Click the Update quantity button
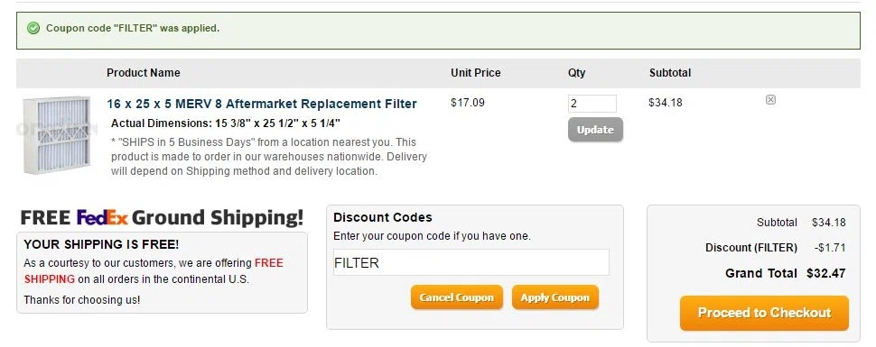This screenshot has width=876, height=347. 595,130
